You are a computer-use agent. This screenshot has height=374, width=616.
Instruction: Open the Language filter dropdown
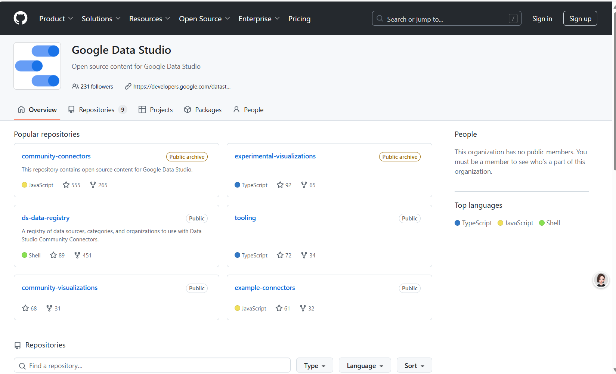(365, 365)
